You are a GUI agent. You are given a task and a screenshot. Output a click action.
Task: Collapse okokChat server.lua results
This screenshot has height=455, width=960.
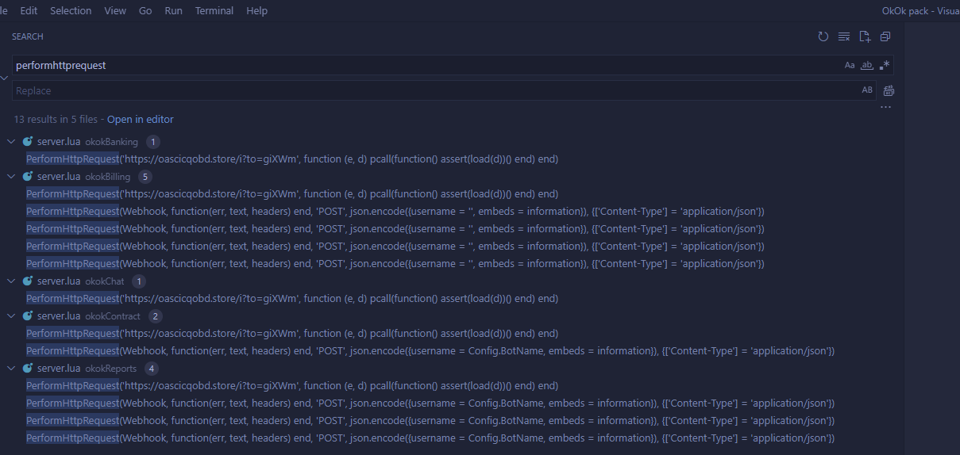[x=10, y=281]
